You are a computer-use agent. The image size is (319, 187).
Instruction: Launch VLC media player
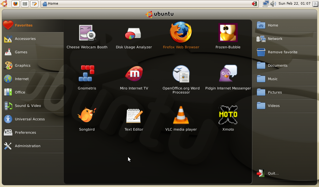(x=181, y=118)
